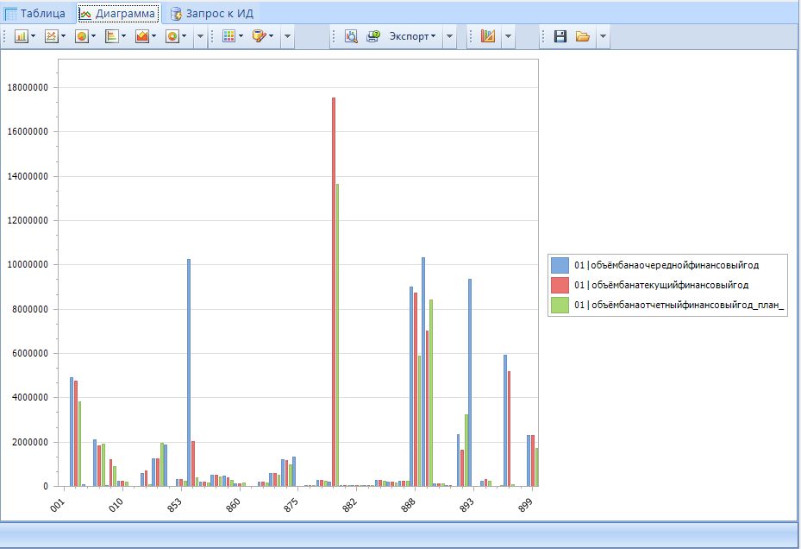Select the horizontal bar chart icon
Viewport: 801px width, 549px height.
(x=111, y=36)
